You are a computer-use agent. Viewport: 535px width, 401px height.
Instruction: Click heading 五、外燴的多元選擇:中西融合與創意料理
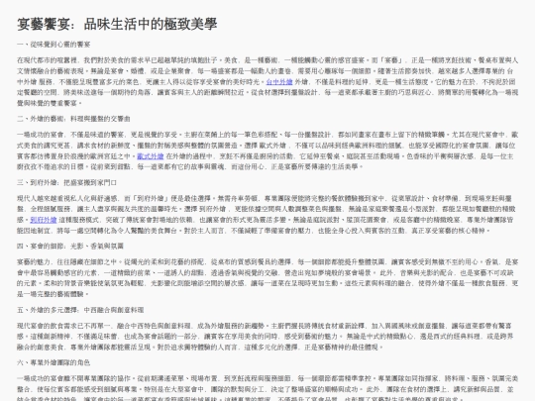point(80,310)
